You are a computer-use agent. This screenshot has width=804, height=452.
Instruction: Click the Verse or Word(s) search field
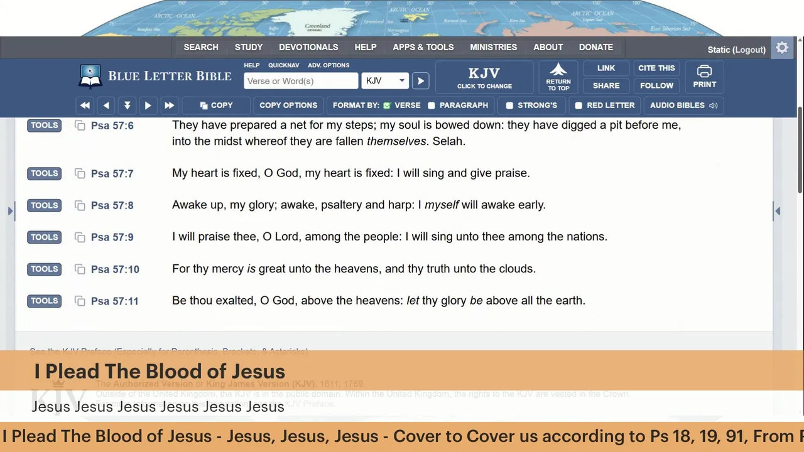click(301, 81)
